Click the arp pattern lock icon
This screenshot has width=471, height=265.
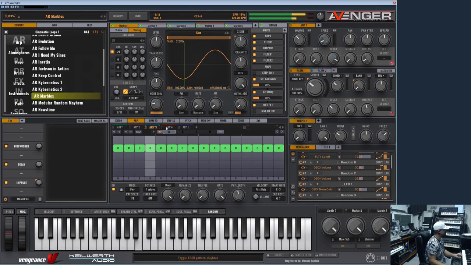121,190
